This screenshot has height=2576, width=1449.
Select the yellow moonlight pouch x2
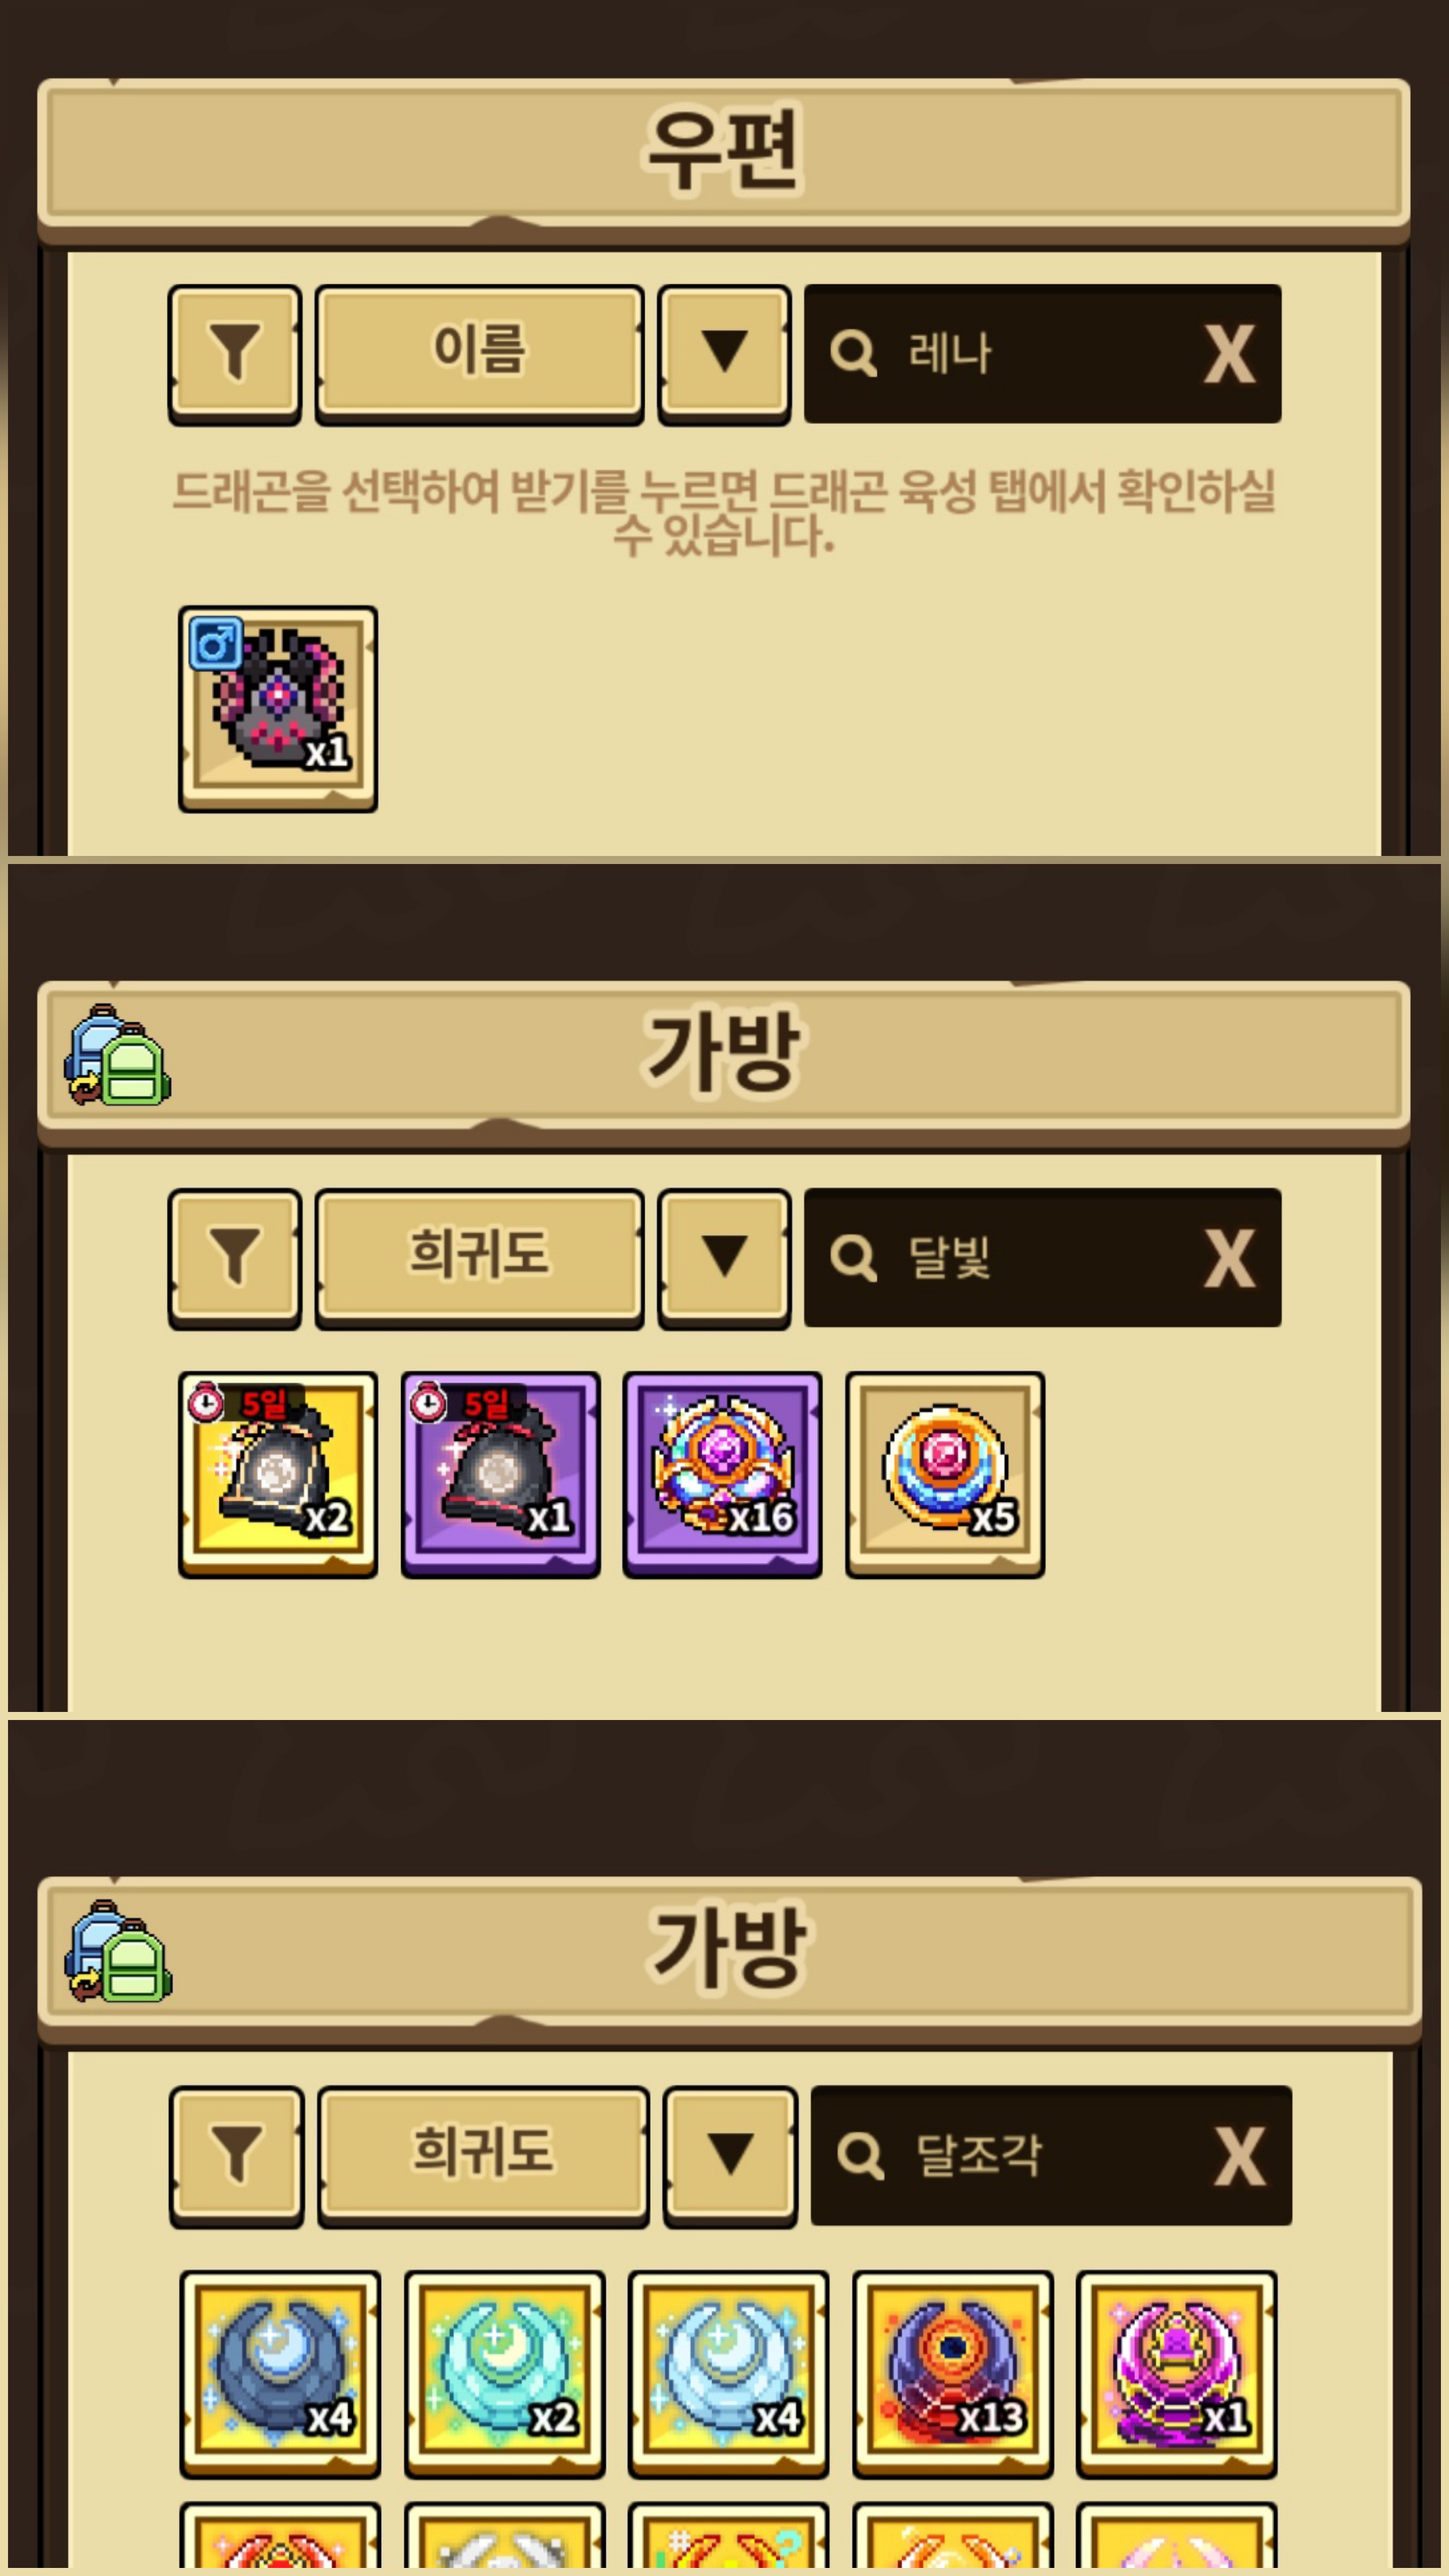tap(278, 1474)
